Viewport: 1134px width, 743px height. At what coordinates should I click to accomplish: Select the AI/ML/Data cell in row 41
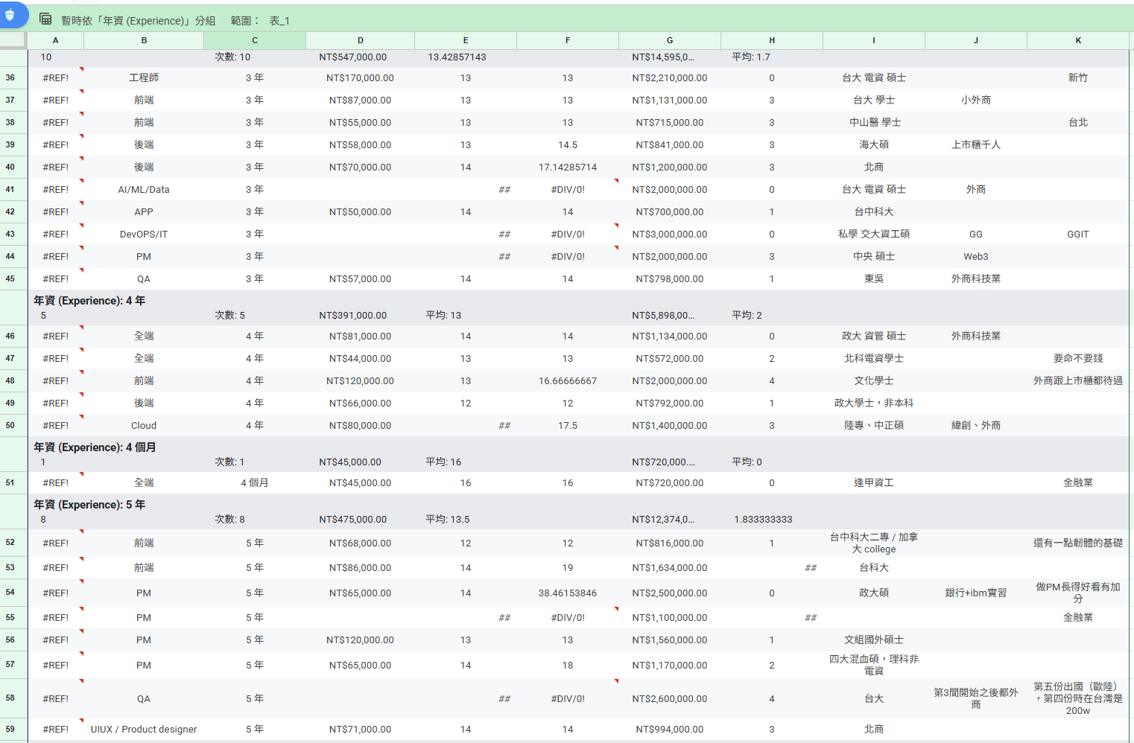click(144, 190)
